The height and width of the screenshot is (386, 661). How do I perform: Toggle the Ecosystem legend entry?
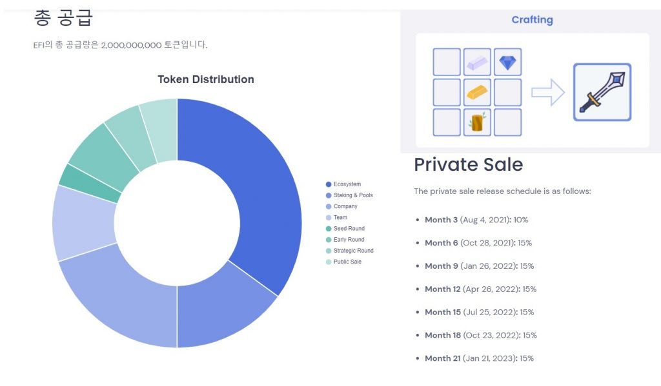[347, 184]
